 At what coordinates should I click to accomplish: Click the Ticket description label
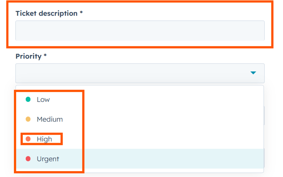[46, 13]
